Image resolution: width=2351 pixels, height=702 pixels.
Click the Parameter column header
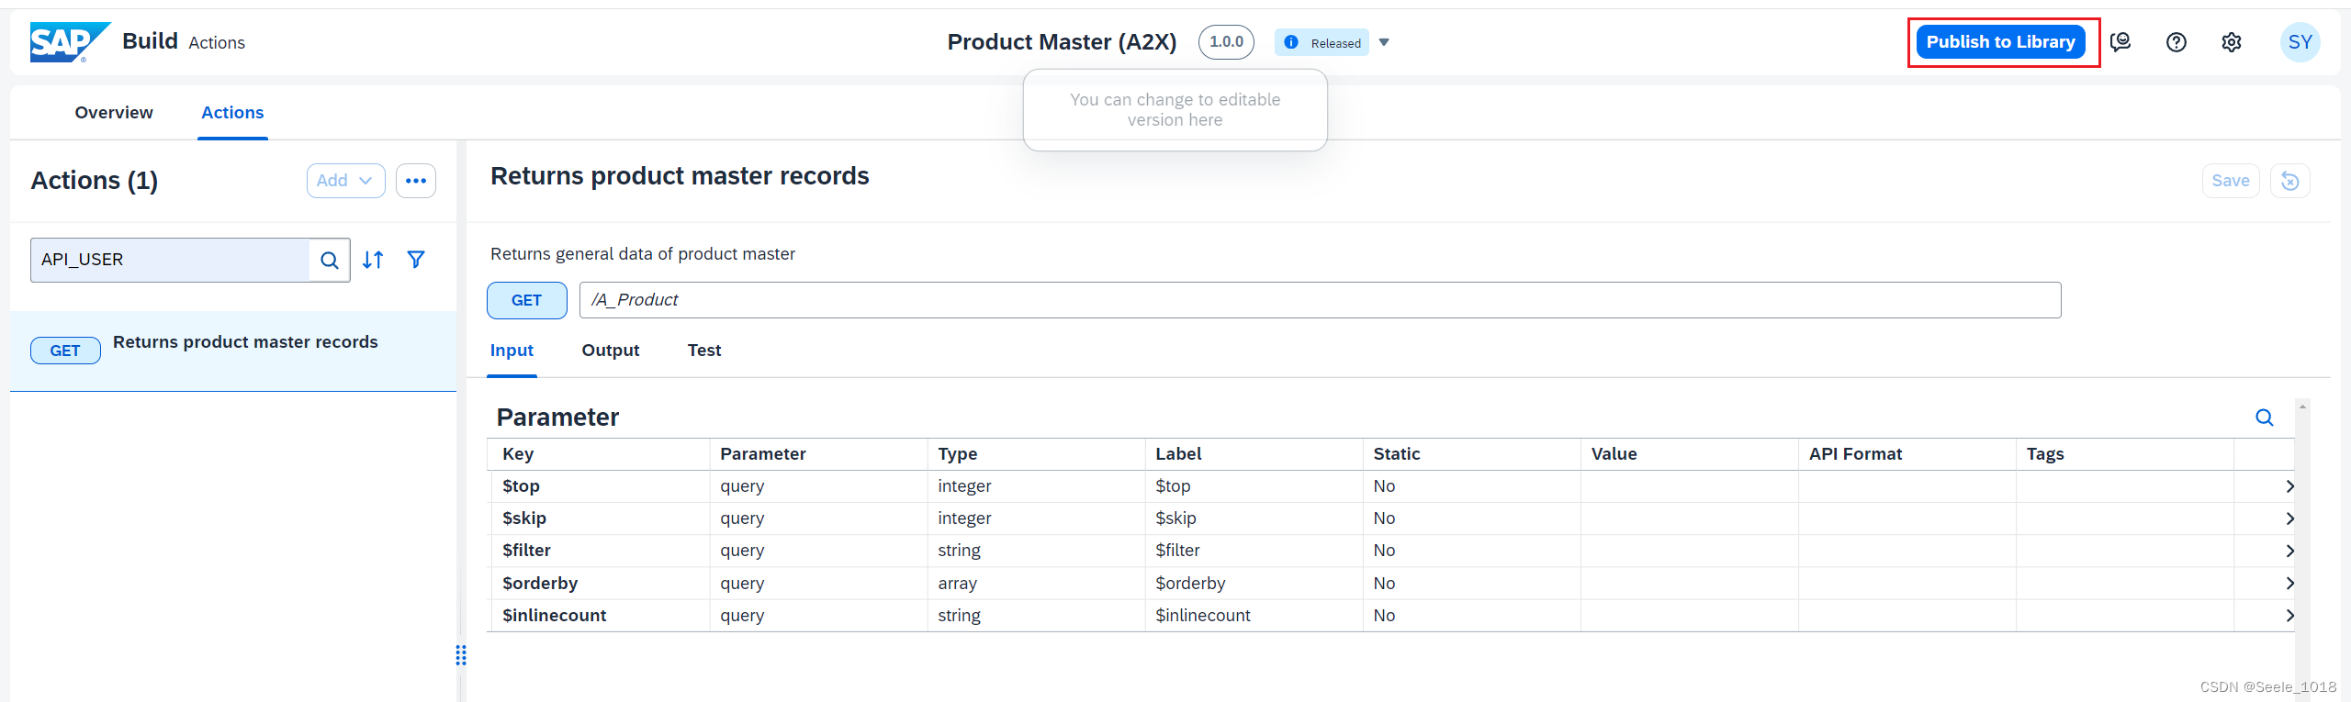pos(818,454)
